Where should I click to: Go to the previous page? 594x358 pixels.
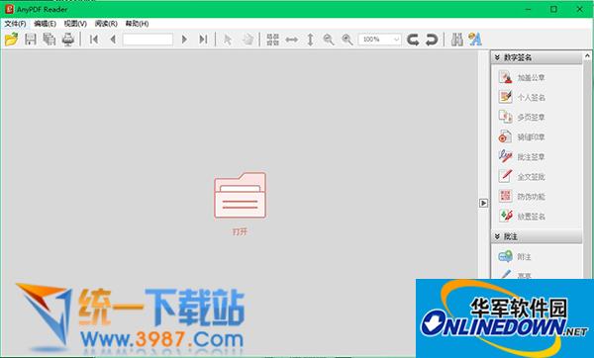(113, 39)
